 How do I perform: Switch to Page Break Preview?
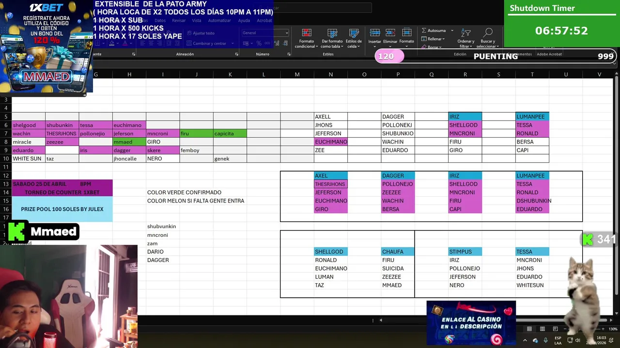[555, 329]
